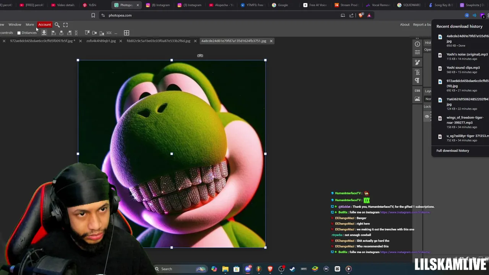
Task: Click the u_xg7ssi08yr-tiger-371353 download entry
Action: click(462, 137)
